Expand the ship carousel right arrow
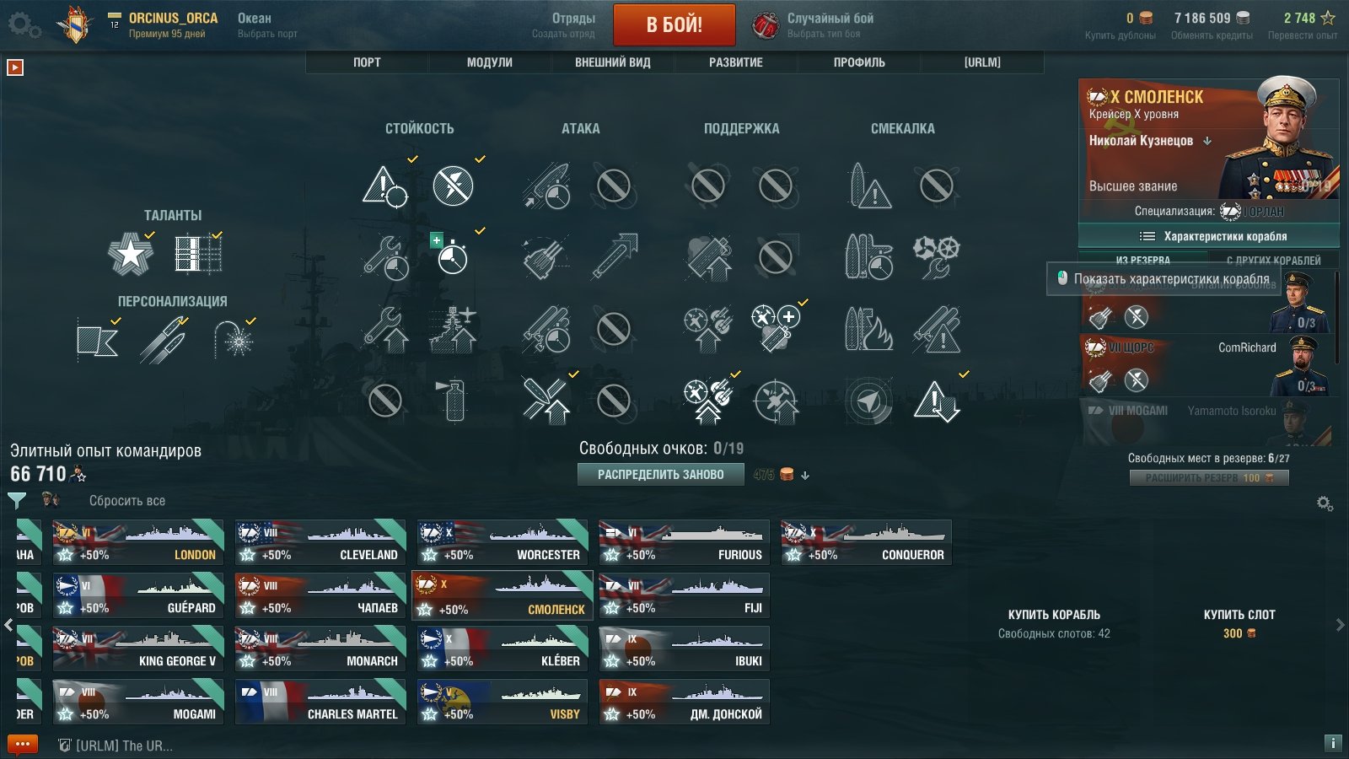The image size is (1349, 759). click(1341, 625)
